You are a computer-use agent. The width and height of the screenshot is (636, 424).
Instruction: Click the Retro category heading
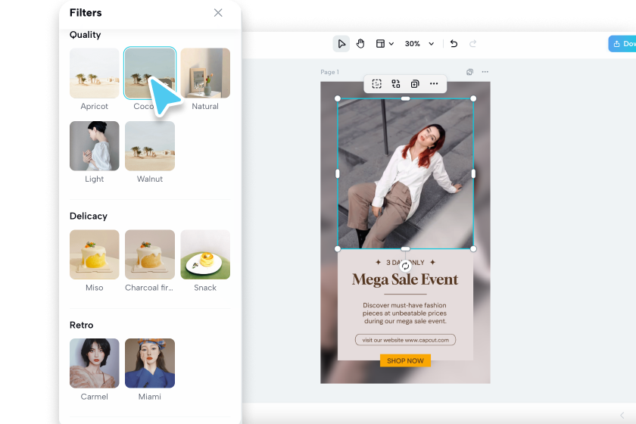coord(81,325)
